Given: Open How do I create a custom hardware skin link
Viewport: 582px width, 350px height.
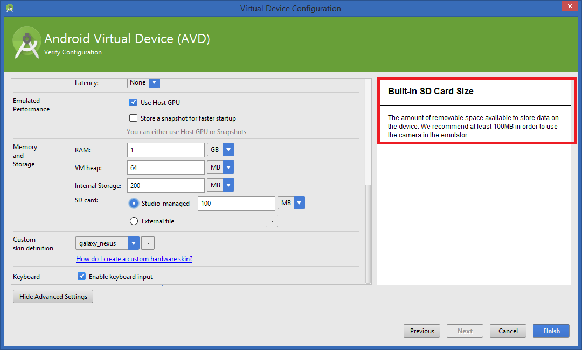Looking at the screenshot, I should (x=134, y=259).
